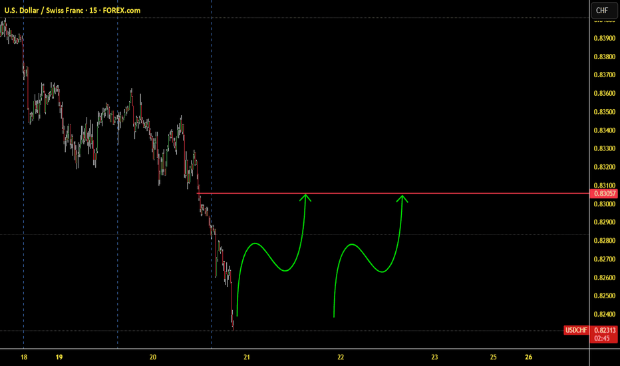
Task: Click the 0.82313 current price label
Action: point(605,330)
